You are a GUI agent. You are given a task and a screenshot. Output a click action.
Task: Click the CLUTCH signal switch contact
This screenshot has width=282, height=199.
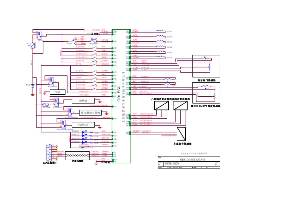tap(94, 72)
